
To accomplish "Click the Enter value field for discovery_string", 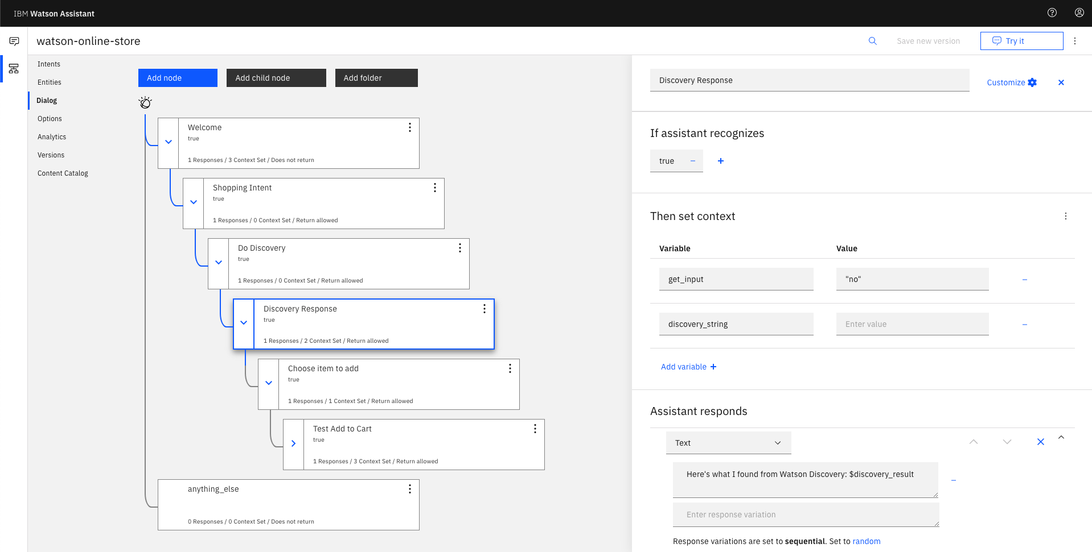I will 912,324.
